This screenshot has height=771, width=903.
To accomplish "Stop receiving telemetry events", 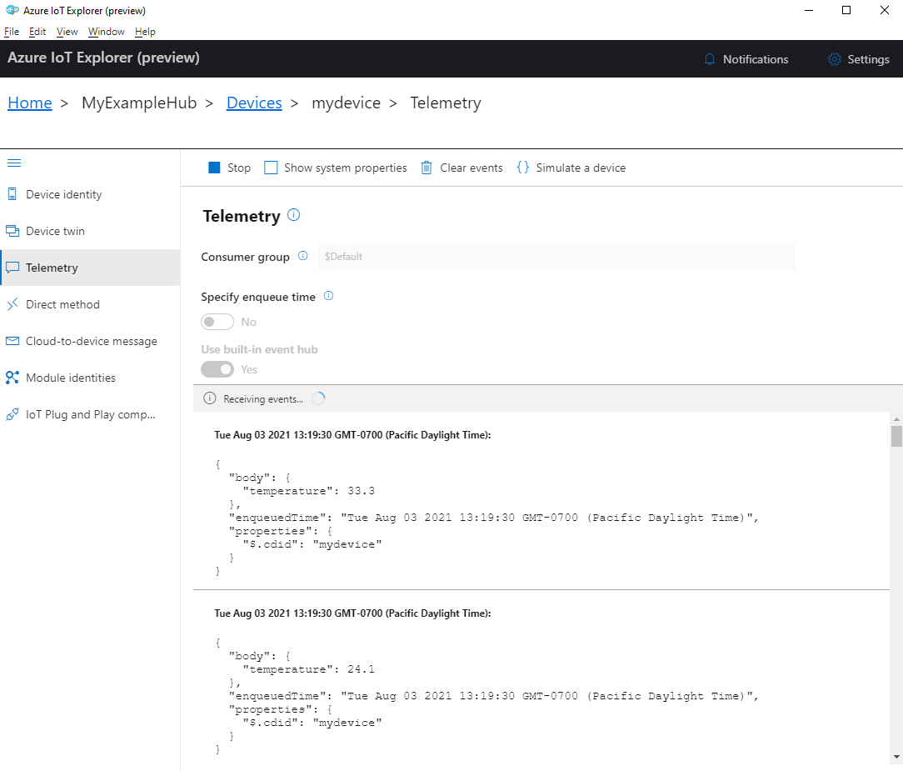I will (228, 167).
